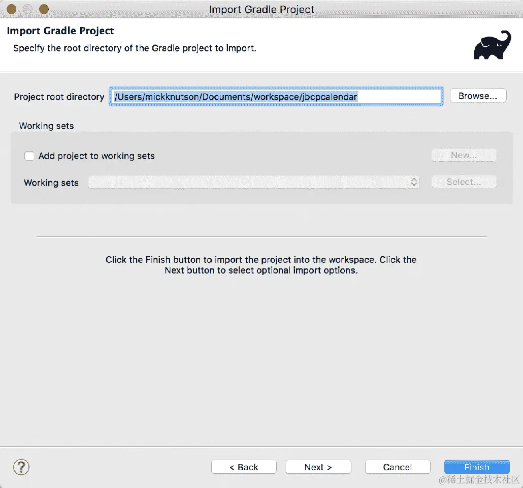Click the Import Gradle Project heading
The image size is (523, 488).
[60, 30]
